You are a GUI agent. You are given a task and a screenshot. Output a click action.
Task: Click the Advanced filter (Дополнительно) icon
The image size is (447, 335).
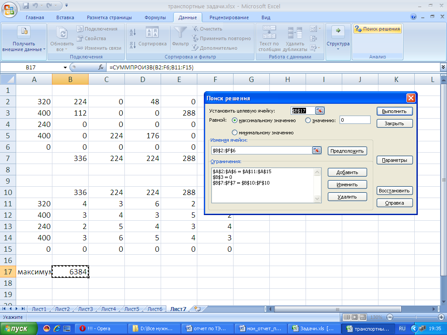[195, 48]
